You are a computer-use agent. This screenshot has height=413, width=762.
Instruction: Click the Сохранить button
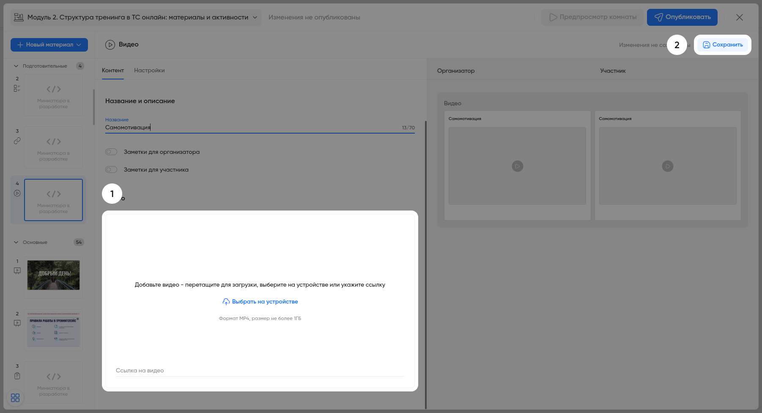722,45
